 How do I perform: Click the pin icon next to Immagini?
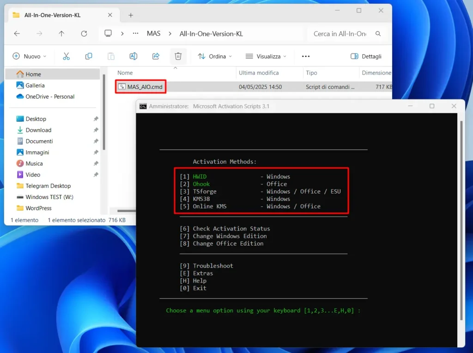click(x=96, y=152)
